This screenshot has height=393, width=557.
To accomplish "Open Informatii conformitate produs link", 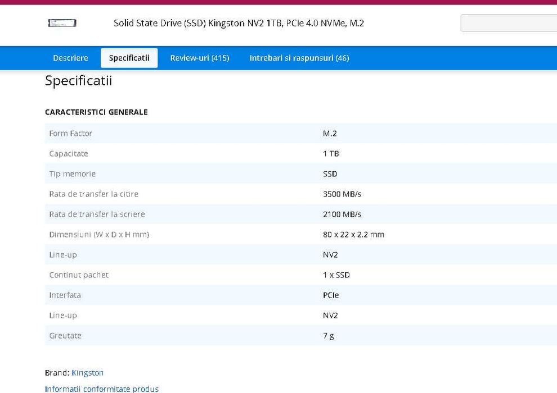I will point(102,389).
